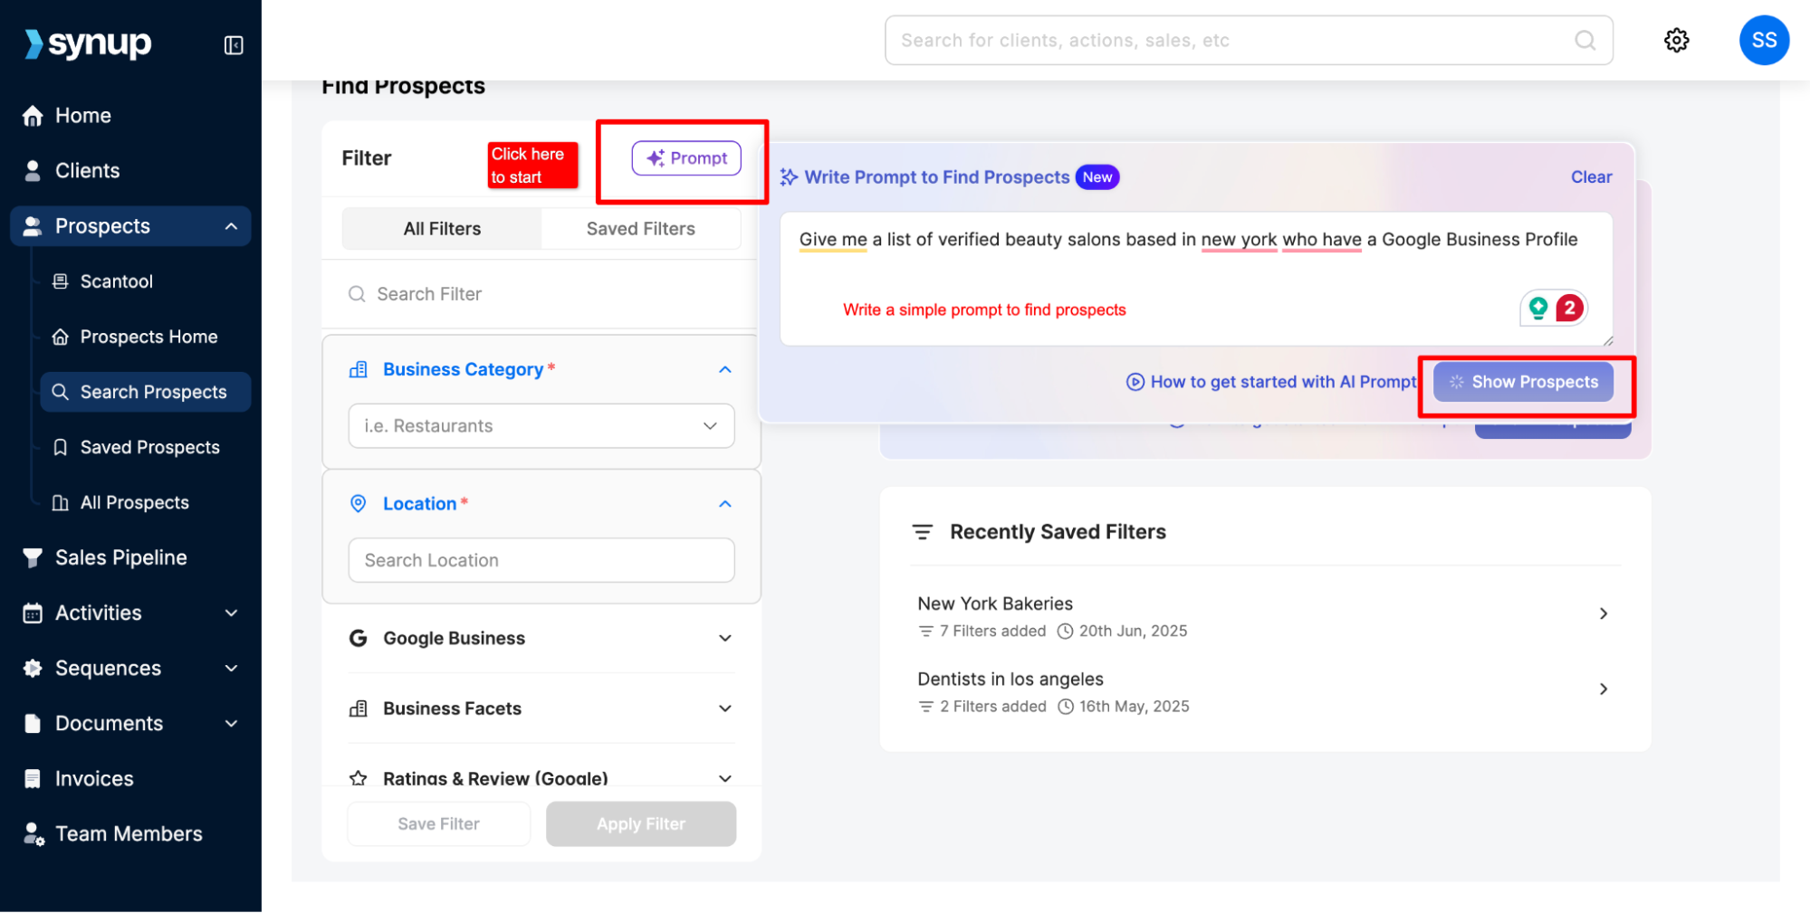Image resolution: width=1810 pixels, height=913 pixels.
Task: Collapse the sidebar panel icon
Action: tap(234, 45)
